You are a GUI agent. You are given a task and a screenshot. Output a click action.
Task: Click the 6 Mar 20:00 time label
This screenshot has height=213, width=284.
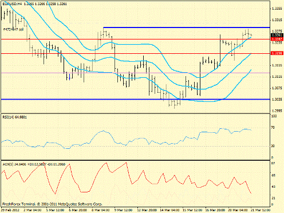pos(78,210)
